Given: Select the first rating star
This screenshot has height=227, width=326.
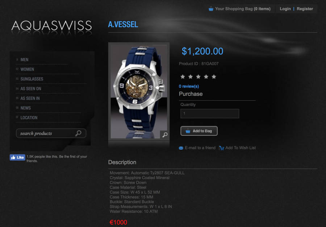Looking at the screenshot, I should [183, 77].
